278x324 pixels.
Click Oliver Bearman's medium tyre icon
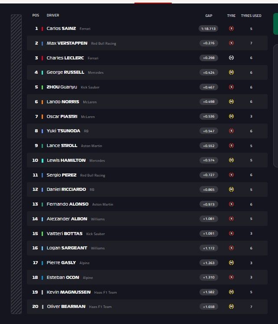click(231, 307)
